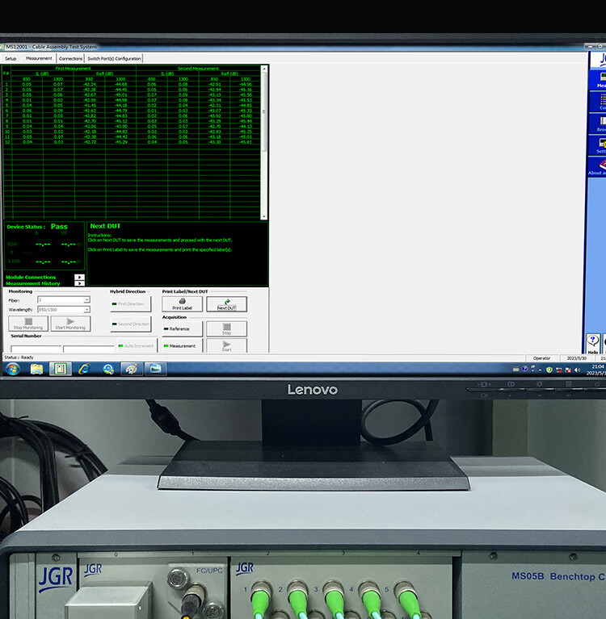
Task: Open Internet Explorer from the taskbar
Action: pyautogui.click(x=83, y=369)
